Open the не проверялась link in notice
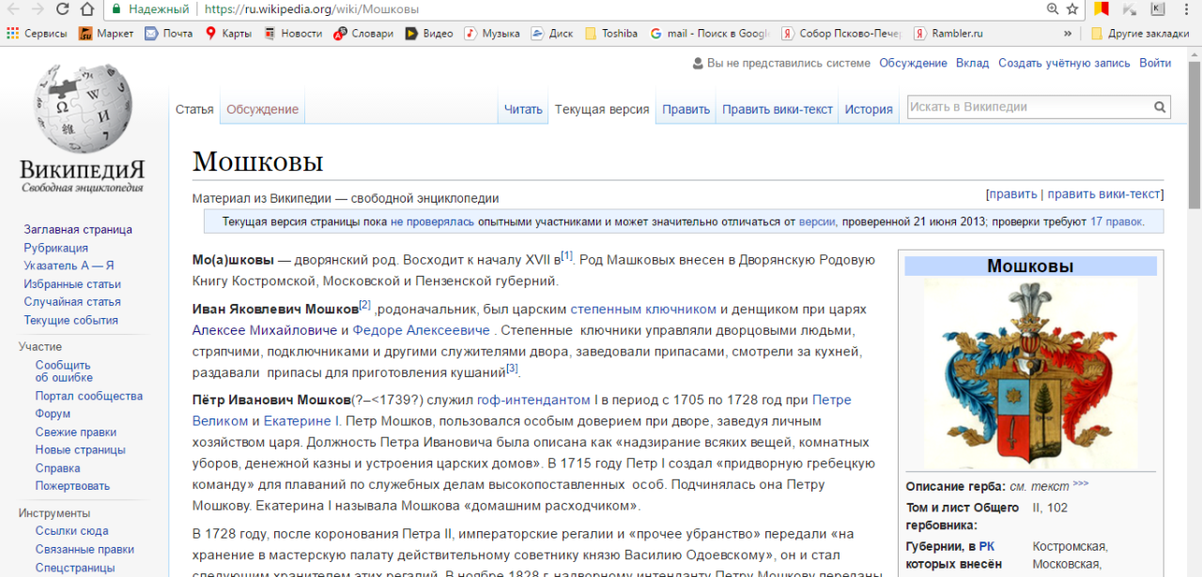Viewport: 1202px width, 577px height. (x=432, y=222)
